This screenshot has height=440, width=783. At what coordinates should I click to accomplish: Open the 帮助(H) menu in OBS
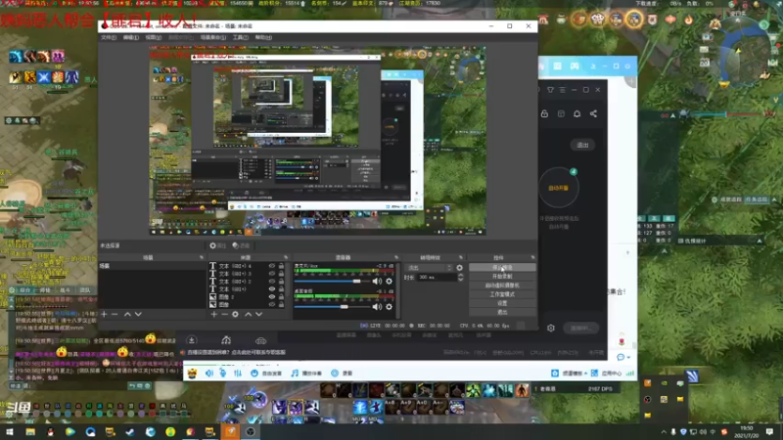pyautogui.click(x=263, y=37)
